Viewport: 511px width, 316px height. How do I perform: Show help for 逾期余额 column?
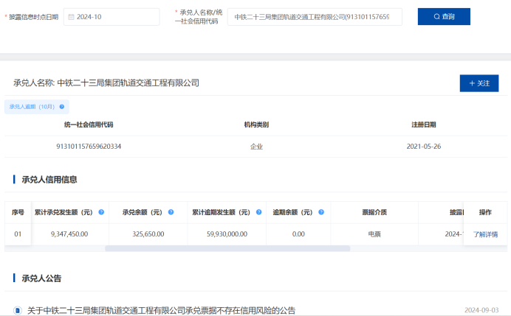[x=321, y=212]
